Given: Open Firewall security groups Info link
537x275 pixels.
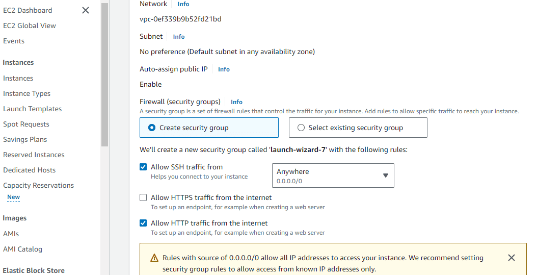Looking at the screenshot, I should coord(236,102).
